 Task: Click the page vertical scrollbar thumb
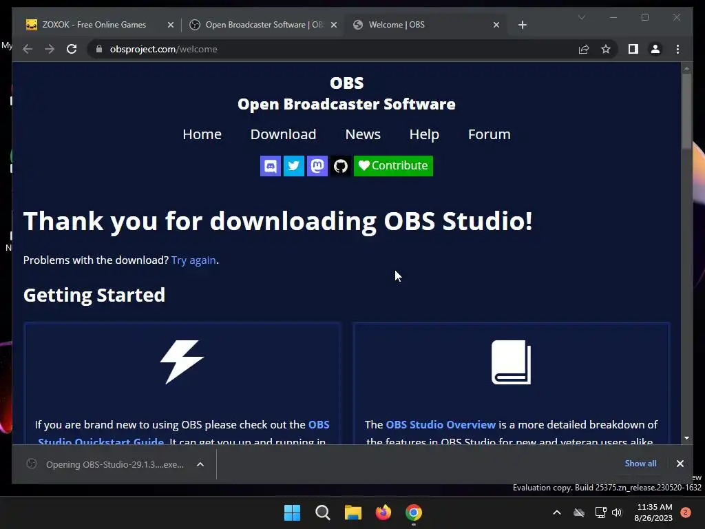686,111
